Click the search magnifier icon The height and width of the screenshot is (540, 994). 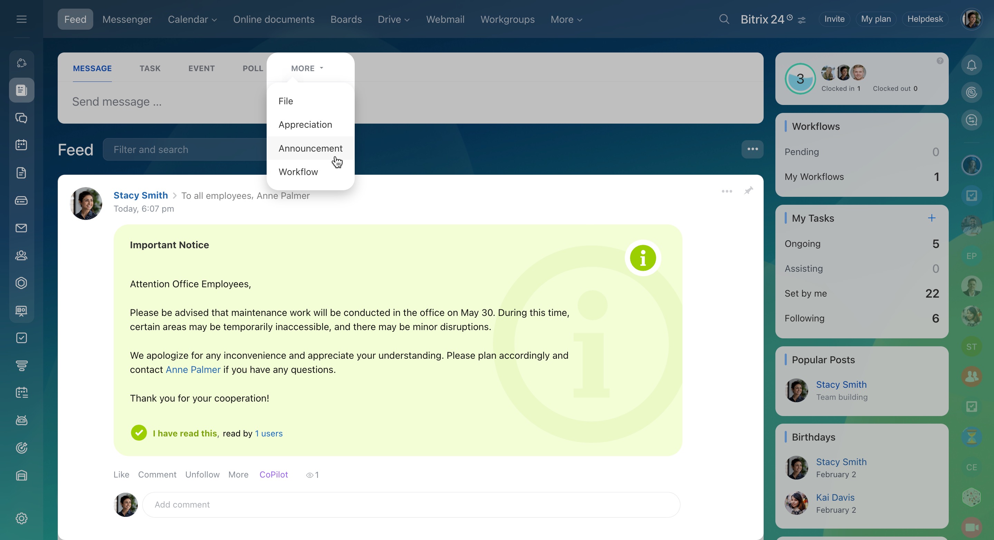[724, 19]
